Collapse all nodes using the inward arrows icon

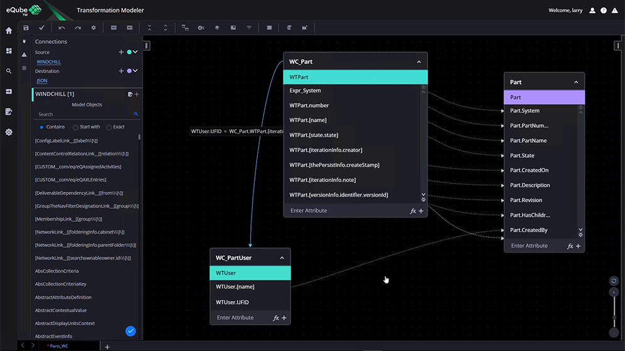[x=149, y=28]
